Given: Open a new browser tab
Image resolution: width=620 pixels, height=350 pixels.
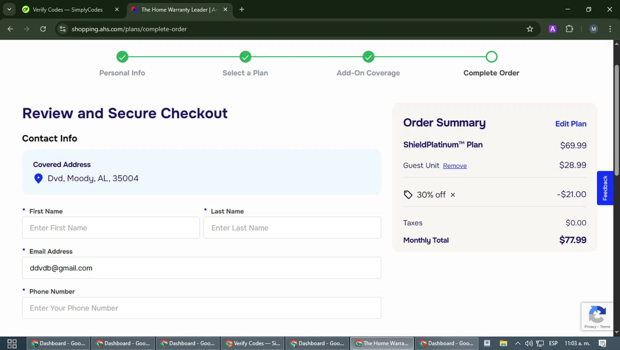Looking at the screenshot, I should point(242,10).
